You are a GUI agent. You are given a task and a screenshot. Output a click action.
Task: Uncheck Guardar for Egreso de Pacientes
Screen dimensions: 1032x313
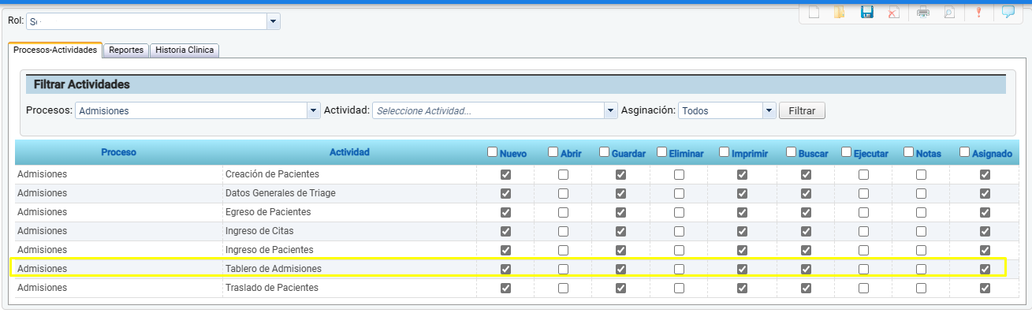(x=620, y=212)
